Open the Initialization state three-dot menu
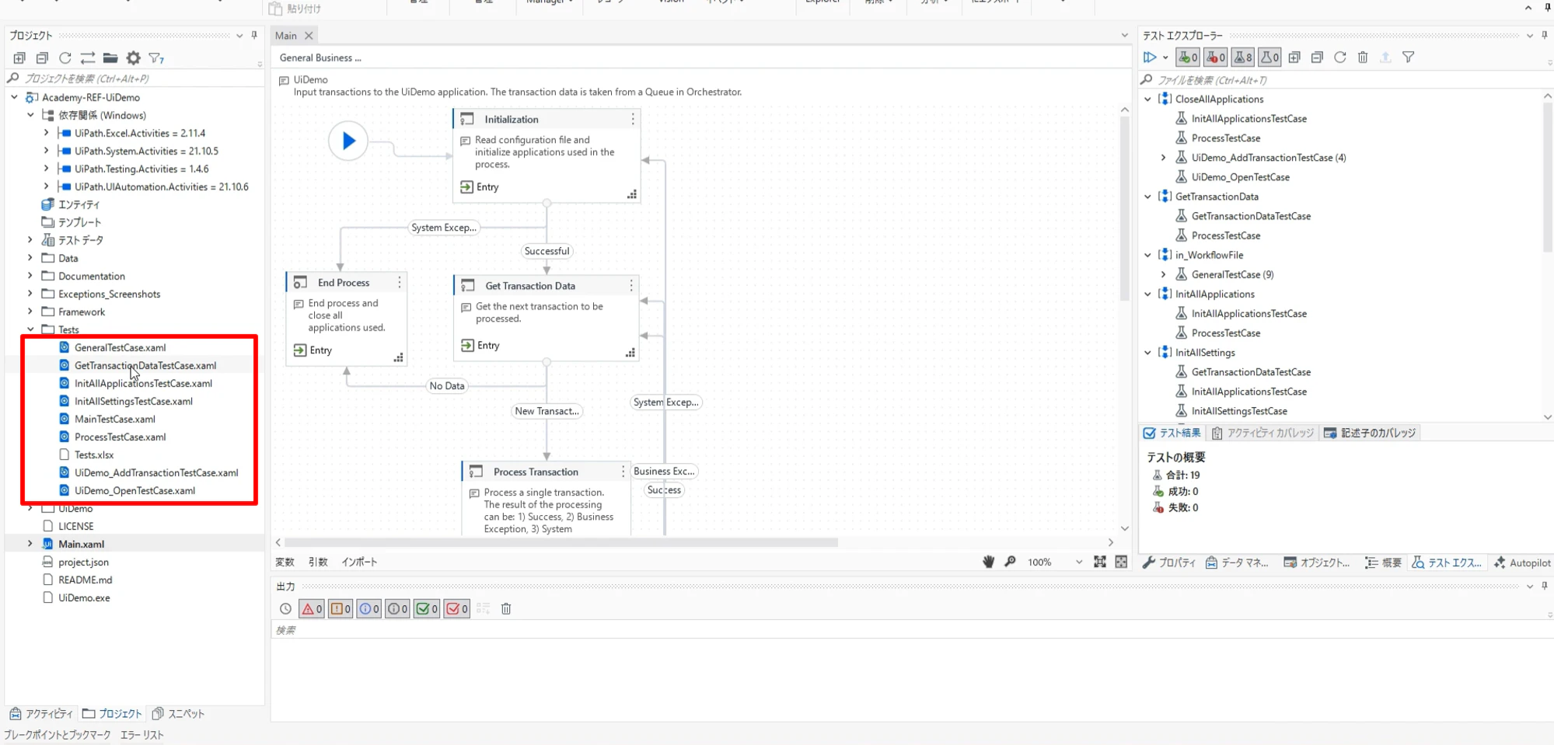The width and height of the screenshot is (1554, 745). 633,119
